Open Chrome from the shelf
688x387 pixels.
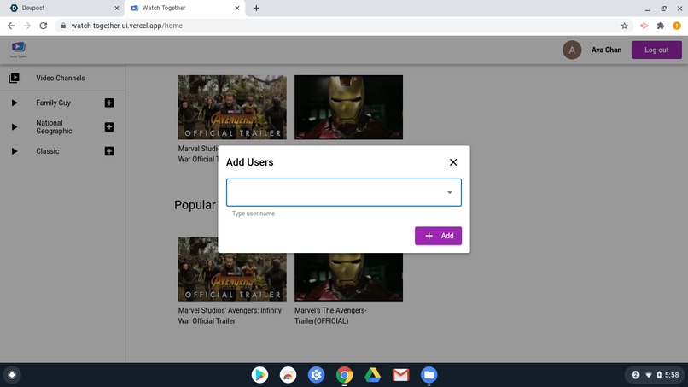[x=345, y=375]
